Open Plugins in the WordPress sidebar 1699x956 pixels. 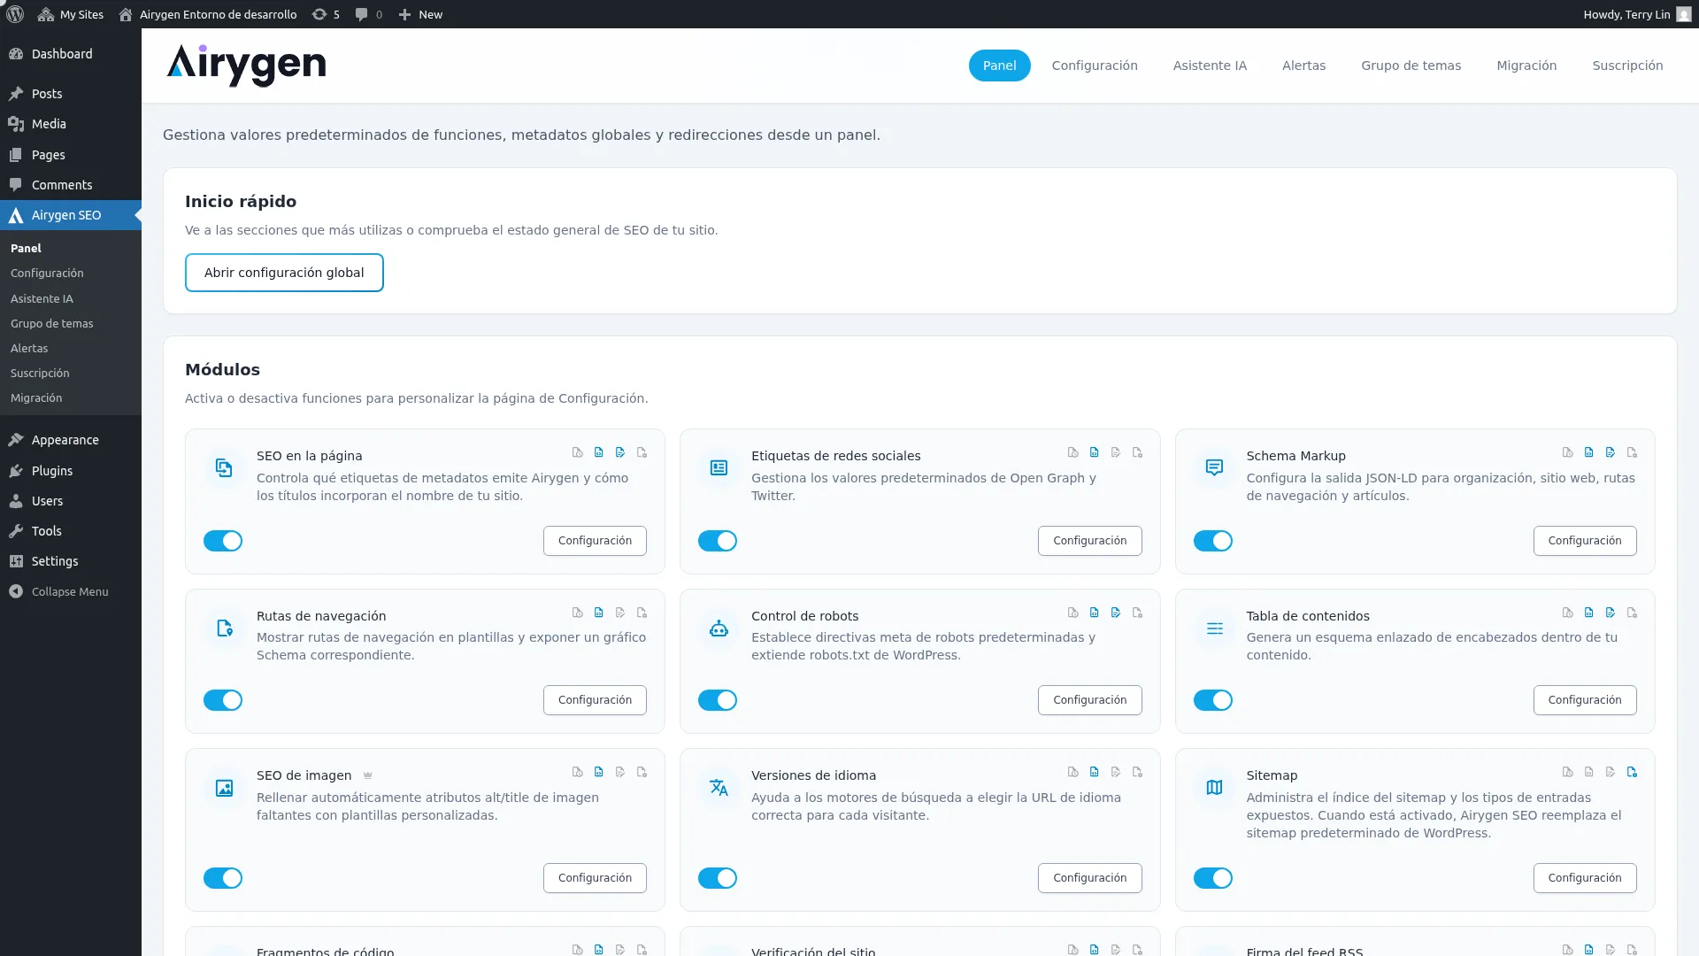coord(52,471)
